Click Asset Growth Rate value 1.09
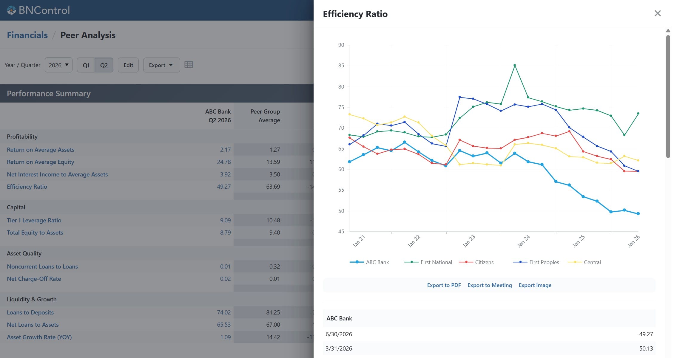This screenshot has width=674, height=358. coord(225,337)
